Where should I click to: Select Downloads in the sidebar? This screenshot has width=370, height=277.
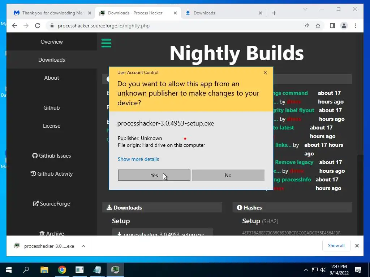click(51, 60)
